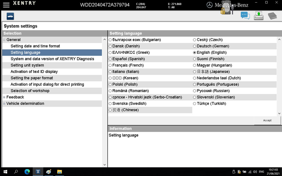Choose Deutsch (German) language option

point(194,46)
